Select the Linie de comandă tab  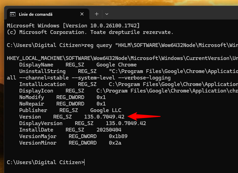(48, 14)
